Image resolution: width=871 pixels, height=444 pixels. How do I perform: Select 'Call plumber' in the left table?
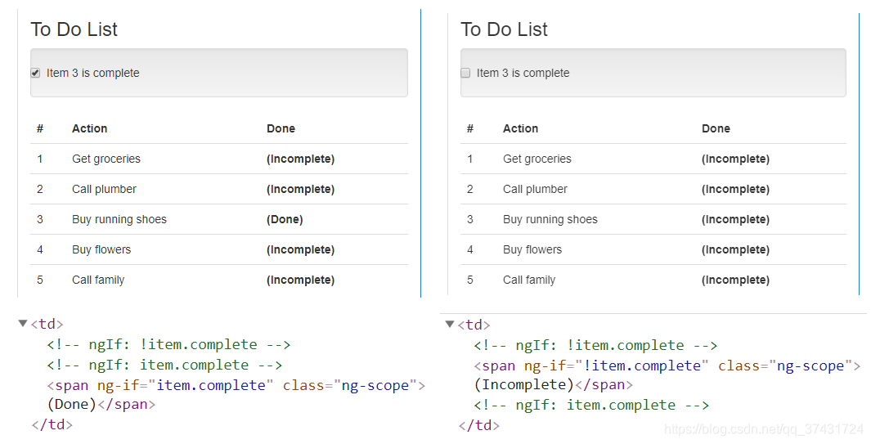tap(104, 189)
